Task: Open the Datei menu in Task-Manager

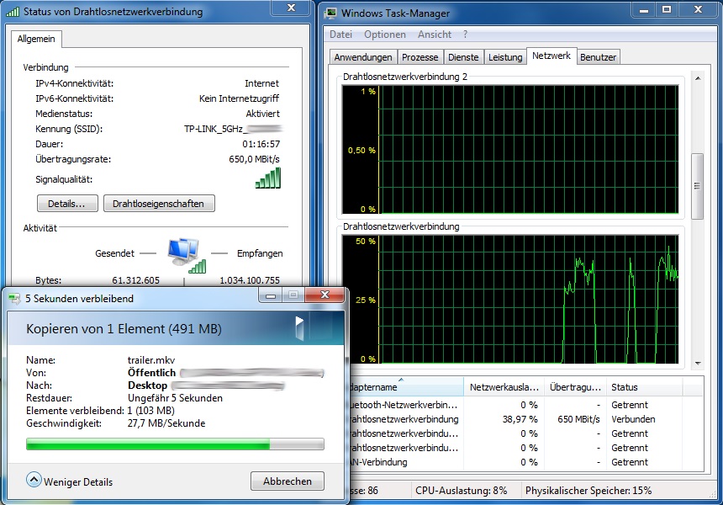Action: click(340, 35)
